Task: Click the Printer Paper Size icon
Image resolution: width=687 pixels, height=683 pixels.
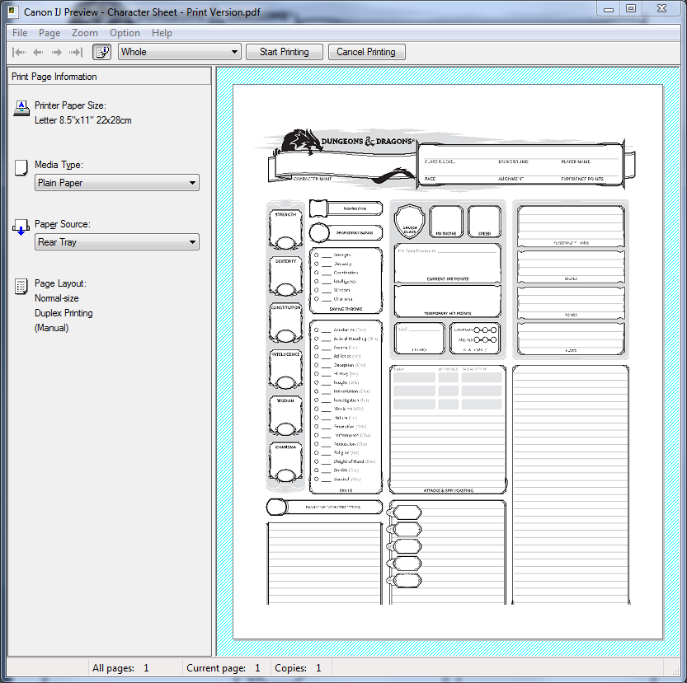Action: 21,109
